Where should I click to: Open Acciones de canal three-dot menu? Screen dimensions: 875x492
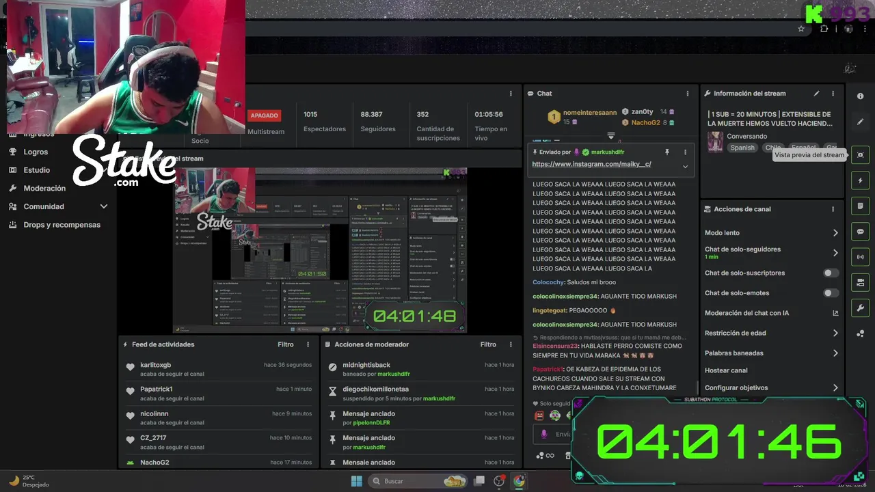[833, 209]
